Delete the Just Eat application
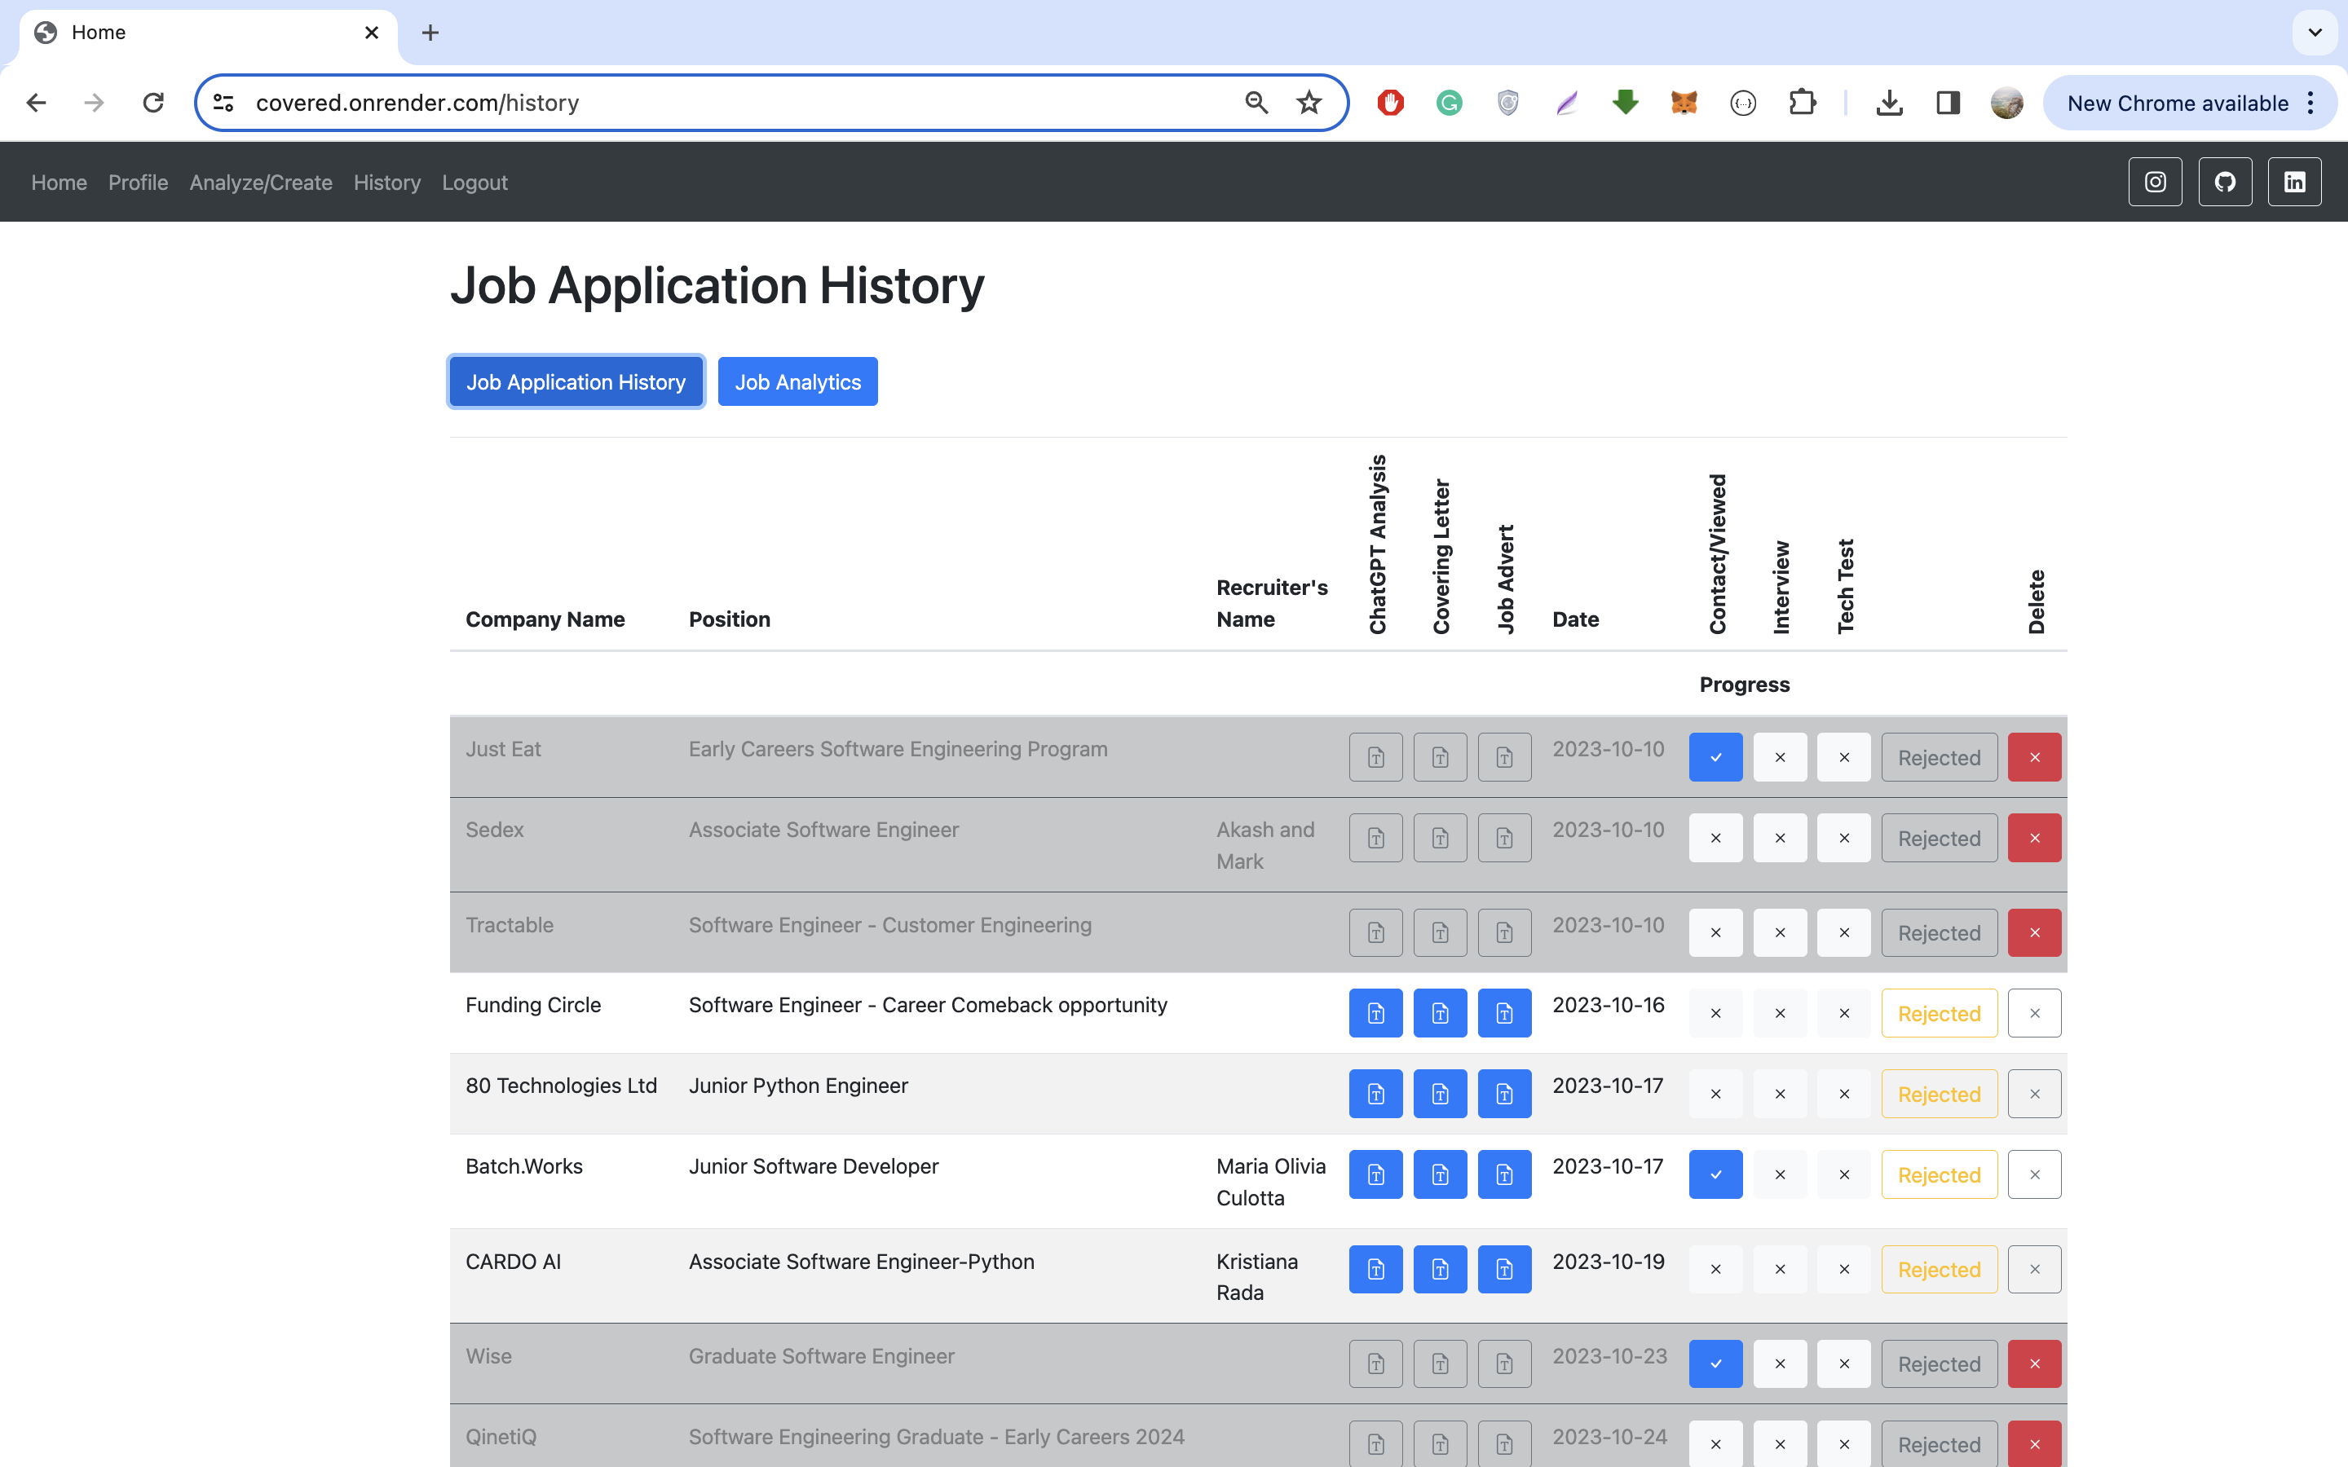 pyautogui.click(x=2033, y=758)
